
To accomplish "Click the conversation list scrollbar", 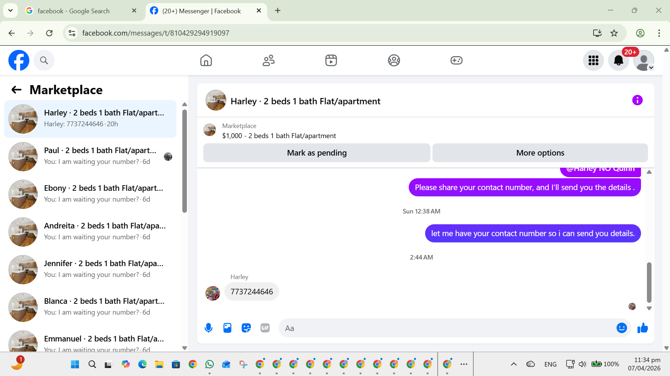I will point(184,161).
